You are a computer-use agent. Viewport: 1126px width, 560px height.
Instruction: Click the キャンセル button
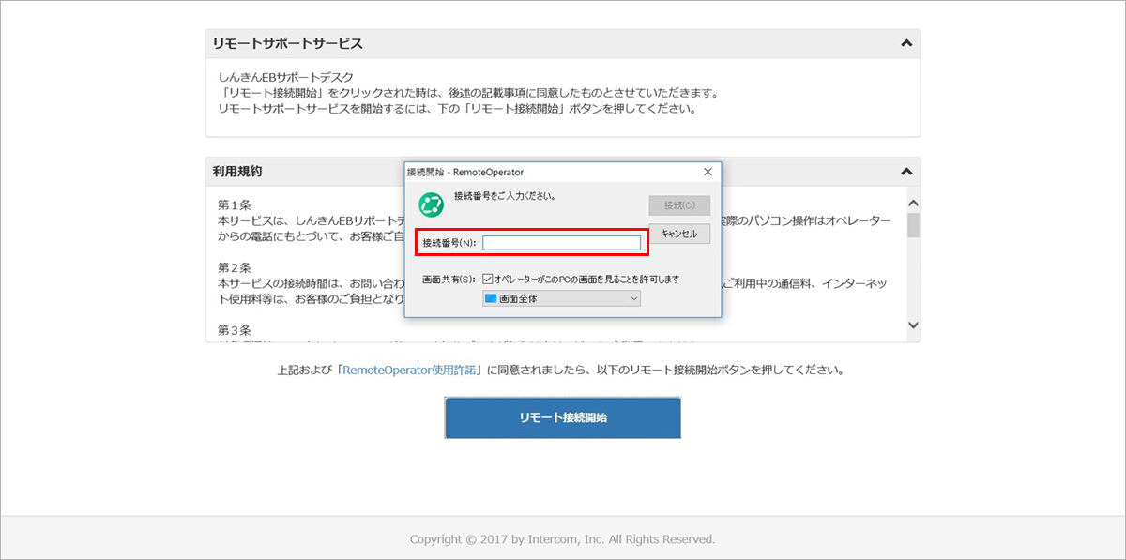[x=679, y=234]
